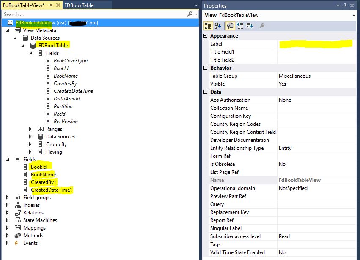Click the FDBookTable data source database icon

coord(33,46)
